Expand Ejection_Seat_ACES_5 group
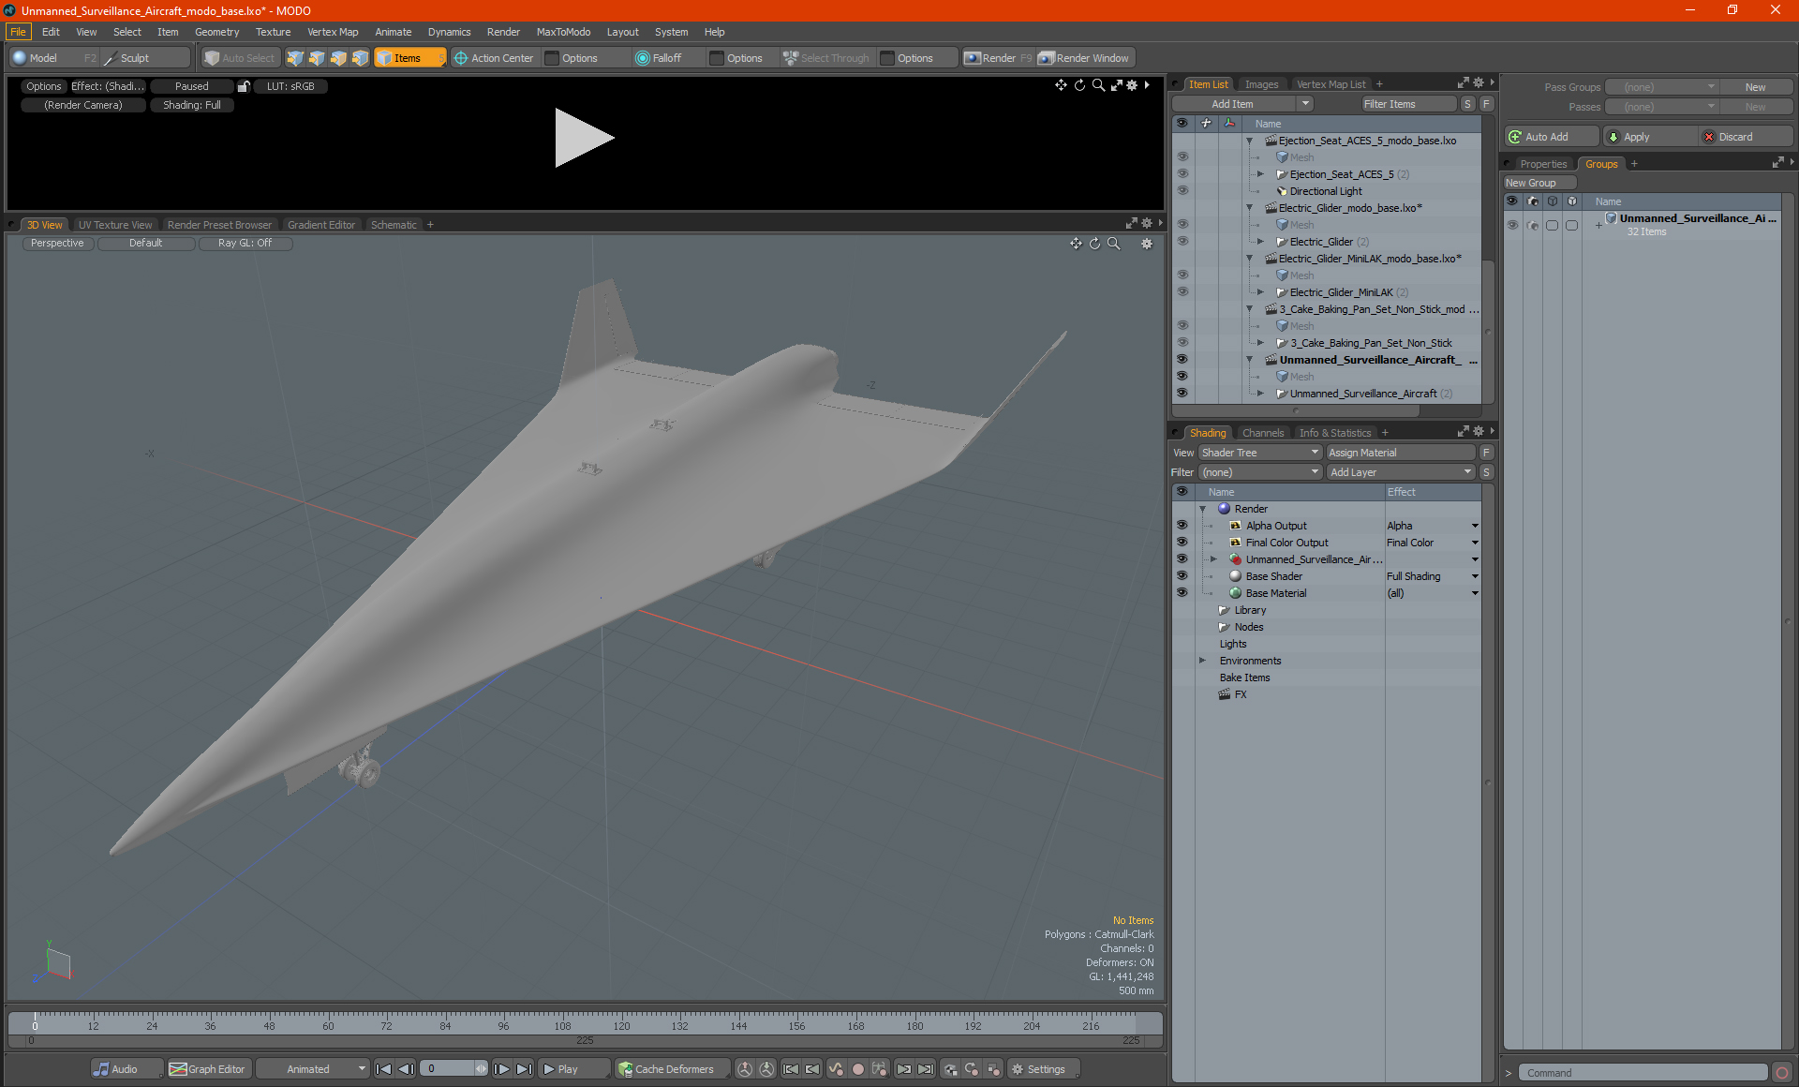The image size is (1799, 1087). [x=1260, y=174]
